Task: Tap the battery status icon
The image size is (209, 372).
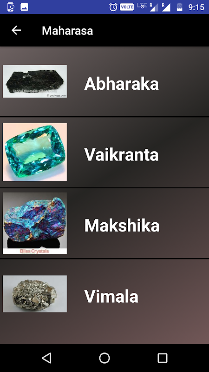Action: [x=180, y=7]
